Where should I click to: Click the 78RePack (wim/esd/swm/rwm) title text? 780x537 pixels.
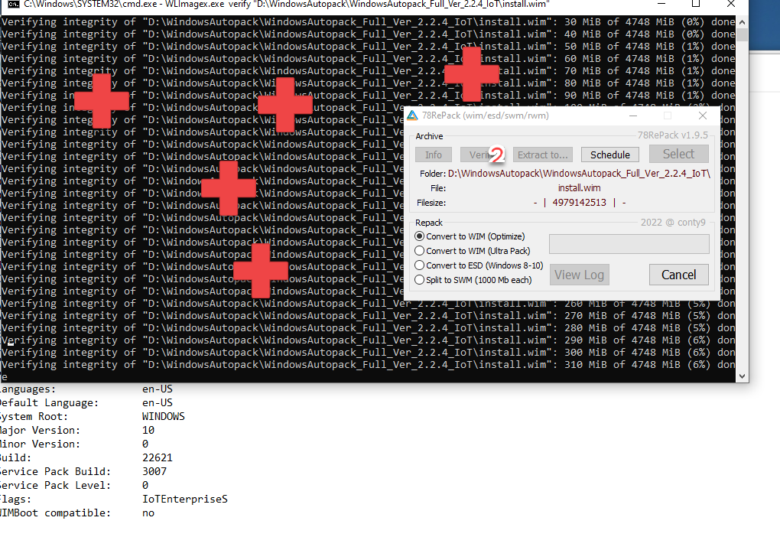tap(485, 116)
